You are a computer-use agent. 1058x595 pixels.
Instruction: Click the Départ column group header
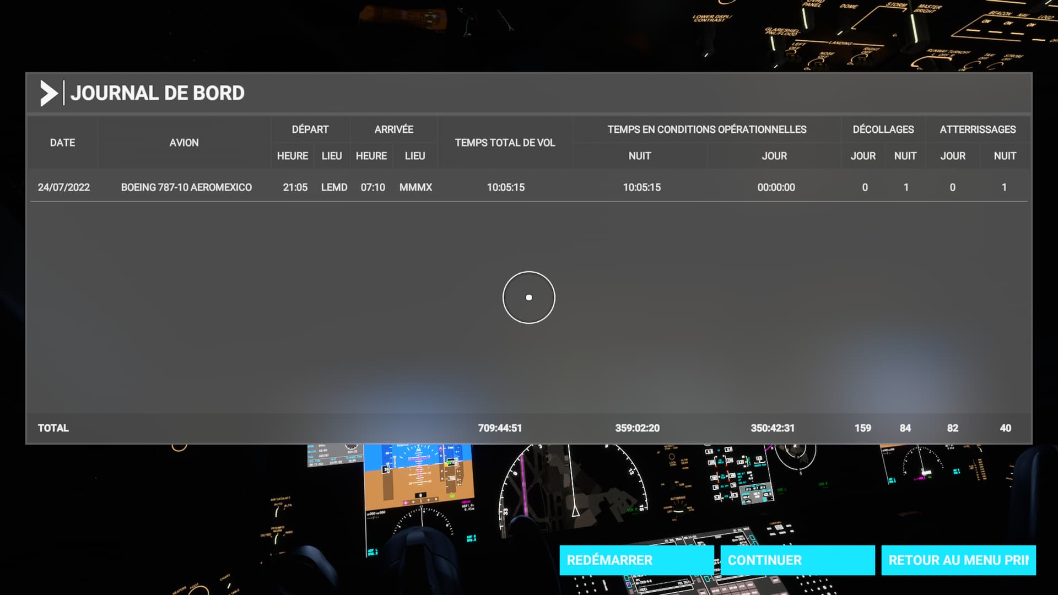pyautogui.click(x=310, y=129)
